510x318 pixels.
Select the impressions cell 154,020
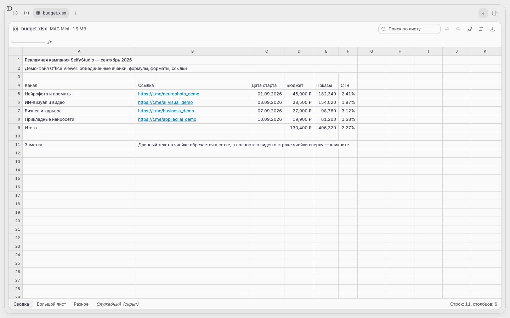coord(326,102)
